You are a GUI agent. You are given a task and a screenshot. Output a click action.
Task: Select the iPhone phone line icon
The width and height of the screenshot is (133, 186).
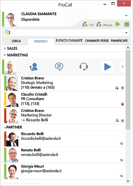99,24
